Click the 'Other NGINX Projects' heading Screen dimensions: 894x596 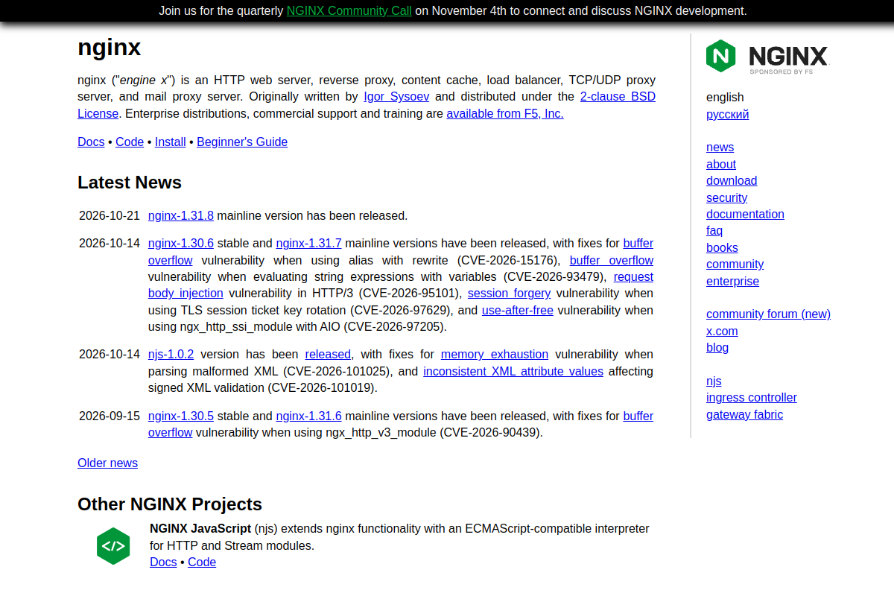click(170, 504)
